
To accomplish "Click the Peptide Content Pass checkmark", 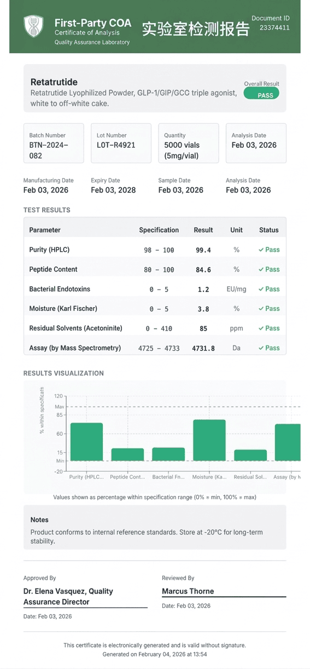I will [x=261, y=269].
